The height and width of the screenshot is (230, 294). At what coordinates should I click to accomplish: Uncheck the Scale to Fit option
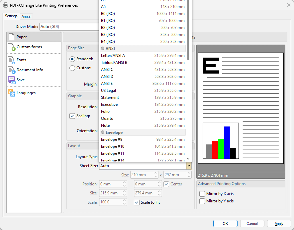coord(136,202)
